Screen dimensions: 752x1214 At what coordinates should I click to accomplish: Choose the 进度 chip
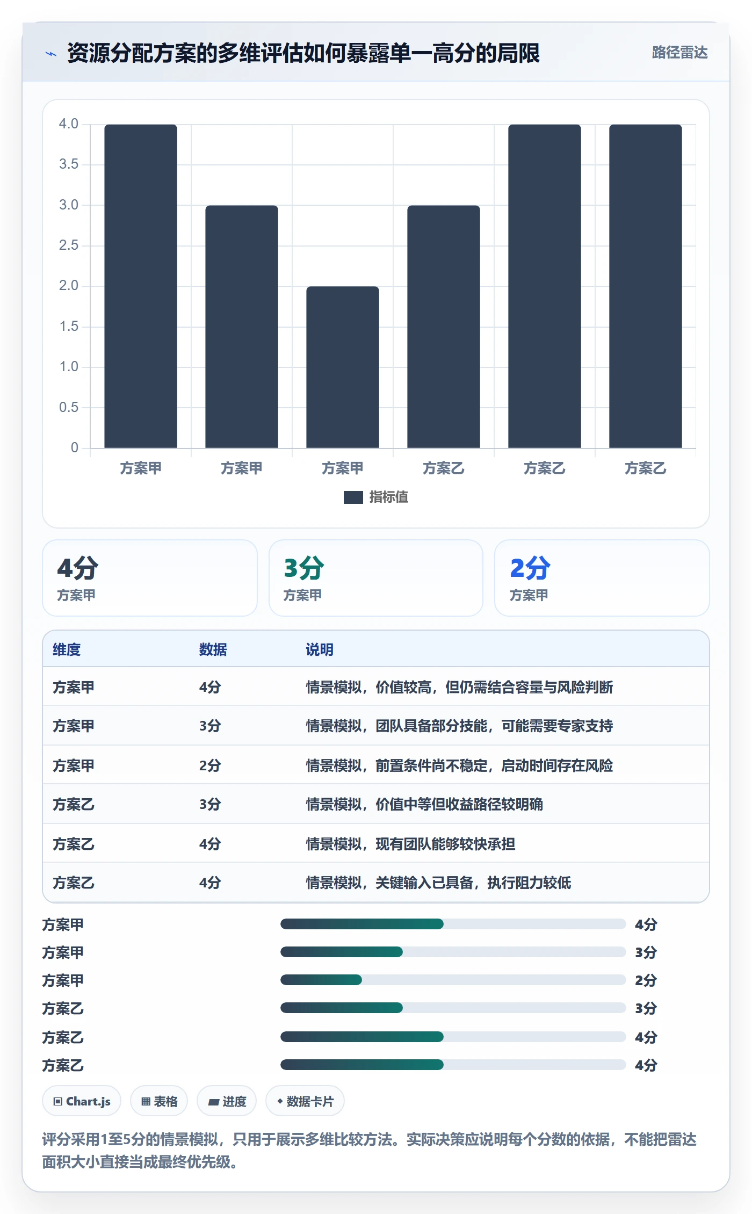coord(227,1101)
